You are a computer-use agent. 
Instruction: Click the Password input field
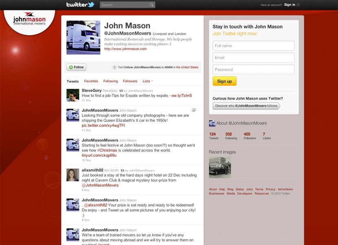click(x=253, y=70)
